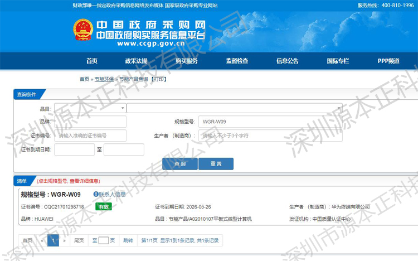Click the 首页 breadcrumb link
This screenshot has width=418, height=261.
[84, 79]
